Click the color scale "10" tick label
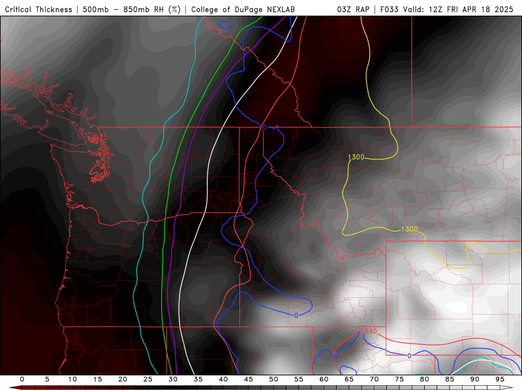The height and width of the screenshot is (391, 522). pyautogui.click(x=72, y=379)
